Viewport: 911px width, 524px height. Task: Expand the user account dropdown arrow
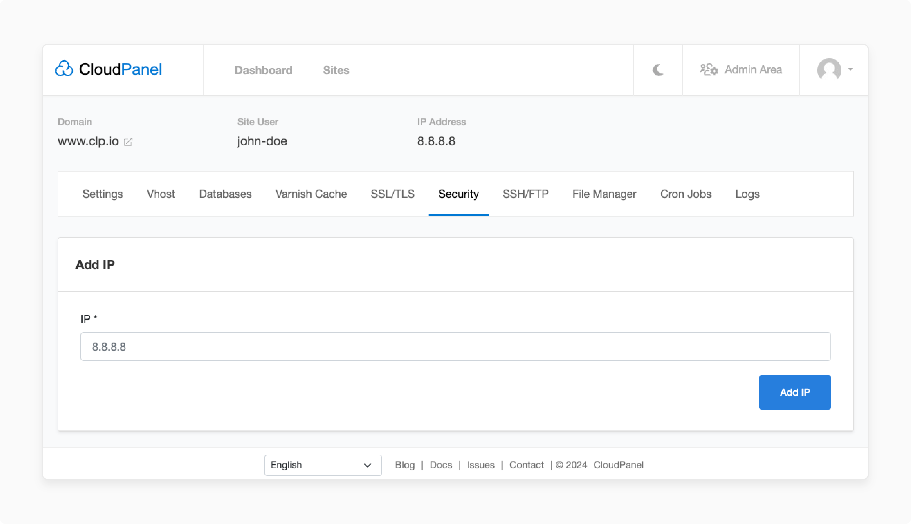point(850,69)
